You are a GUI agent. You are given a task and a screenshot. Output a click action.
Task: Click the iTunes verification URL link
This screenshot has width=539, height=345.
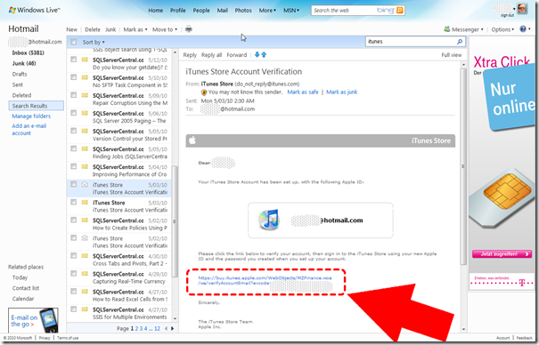pos(265,280)
